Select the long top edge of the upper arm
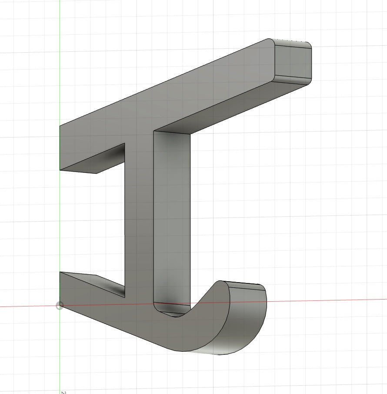Image resolution: width=387 pixels, height=394 pixels. 163,82
